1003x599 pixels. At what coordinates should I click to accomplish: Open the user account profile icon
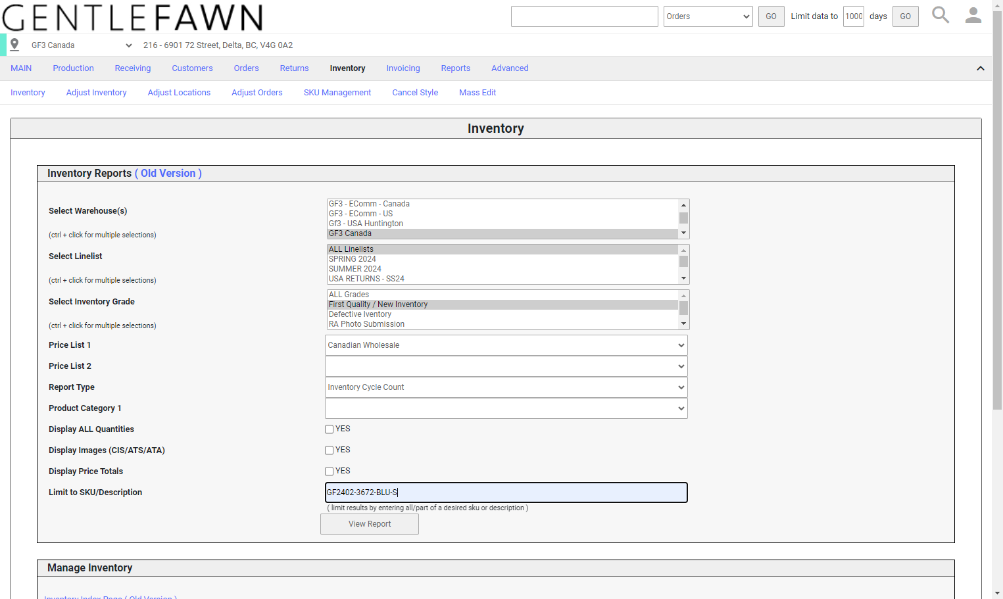pyautogui.click(x=973, y=15)
